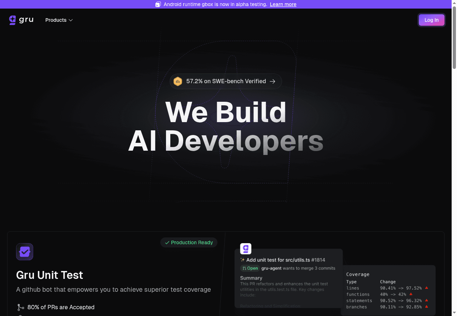Viewport: 457px width, 316px height.
Task: Click the green Open status badge
Action: (x=250, y=268)
